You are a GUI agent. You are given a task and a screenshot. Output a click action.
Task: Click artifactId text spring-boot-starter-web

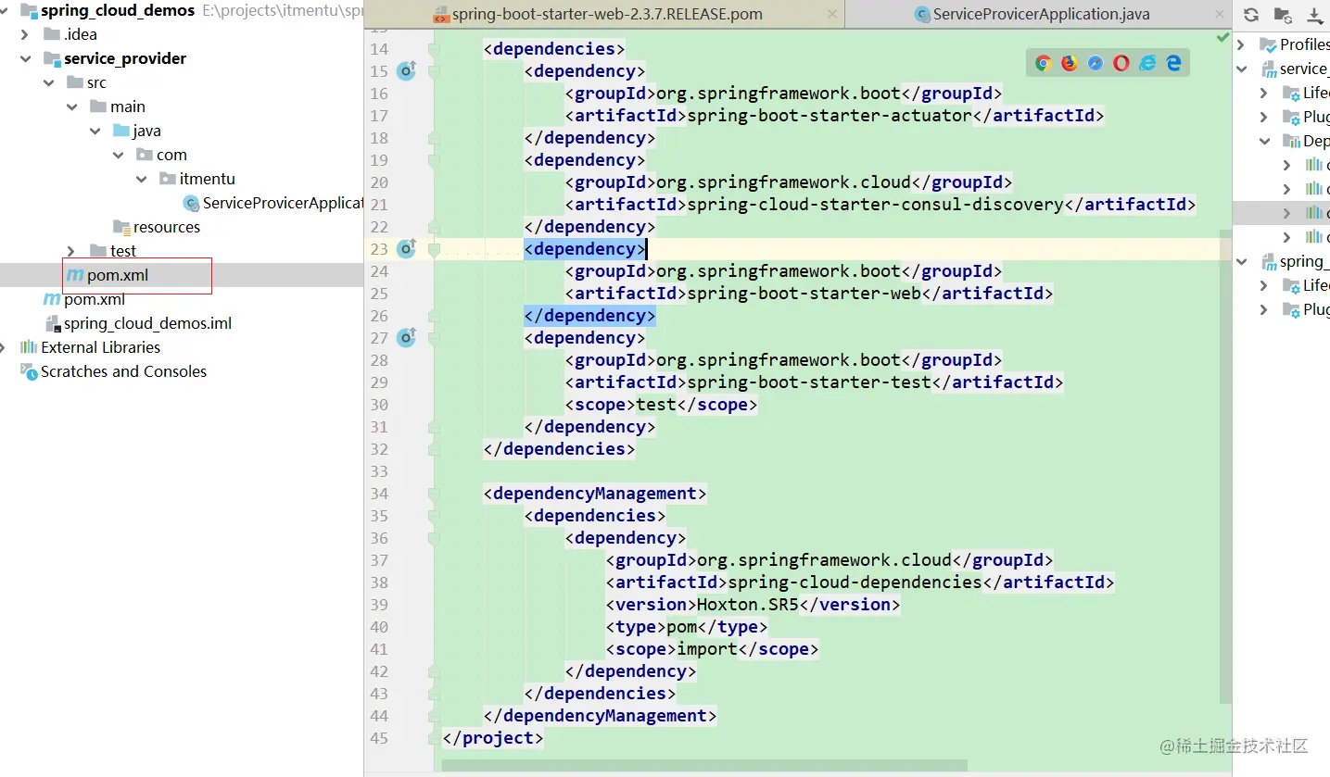pos(803,294)
